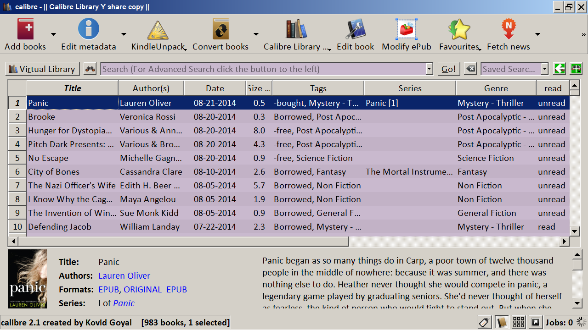Toggle the Cover Grid view button
The image size is (588, 330).
pyautogui.click(x=519, y=322)
